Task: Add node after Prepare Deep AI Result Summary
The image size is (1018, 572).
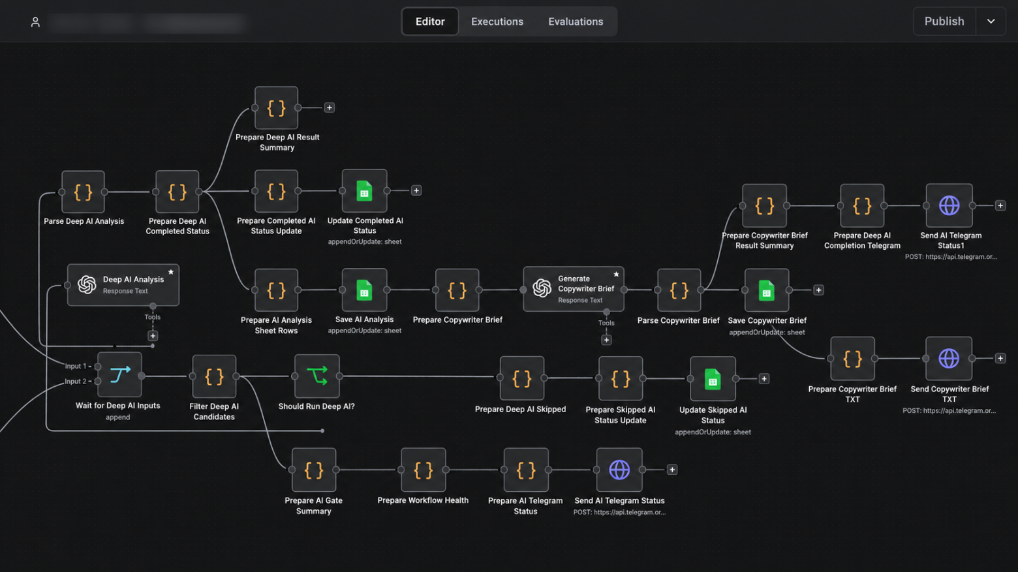Action: [x=330, y=108]
